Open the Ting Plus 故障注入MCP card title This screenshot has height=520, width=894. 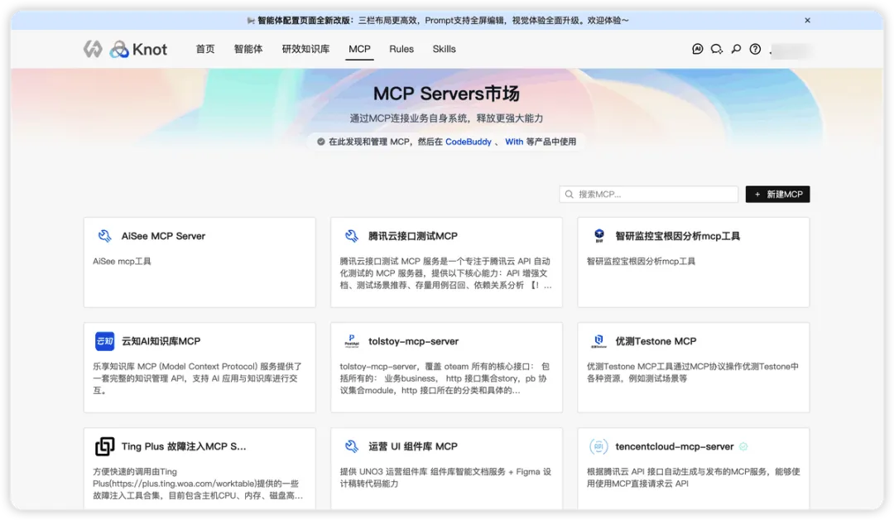(184, 446)
